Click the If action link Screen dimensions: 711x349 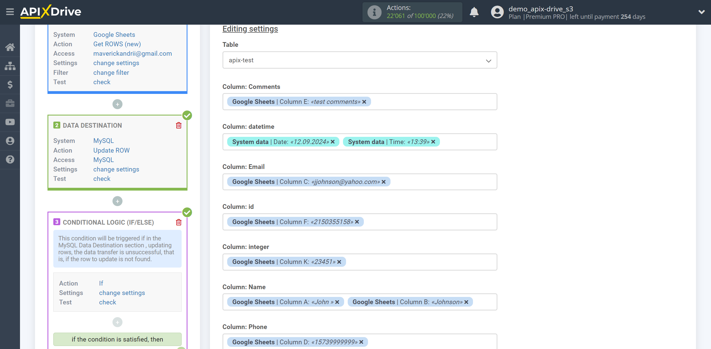tap(101, 283)
